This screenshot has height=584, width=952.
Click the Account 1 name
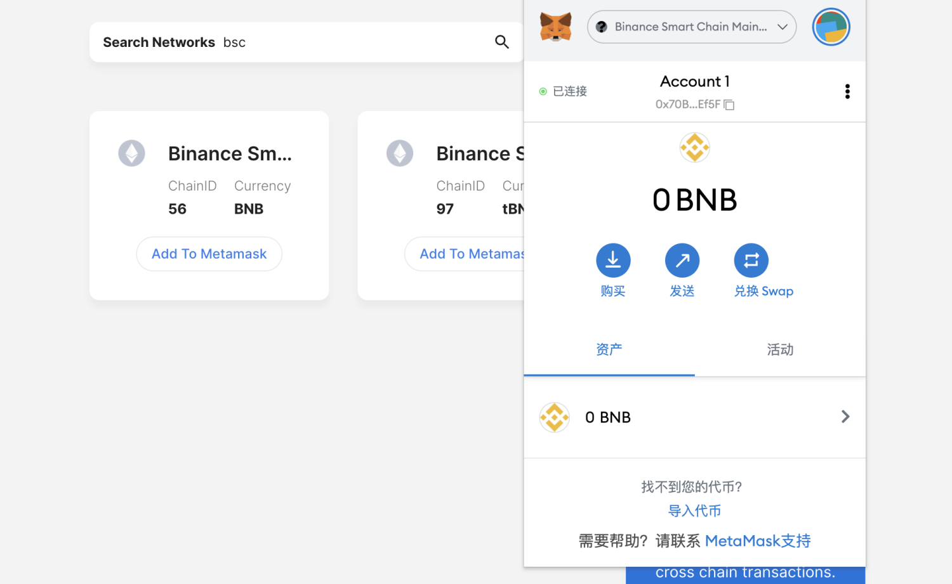[695, 82]
